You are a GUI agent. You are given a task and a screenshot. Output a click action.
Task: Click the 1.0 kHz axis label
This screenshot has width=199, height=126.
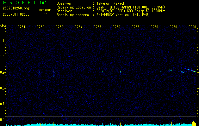coord(3,57)
